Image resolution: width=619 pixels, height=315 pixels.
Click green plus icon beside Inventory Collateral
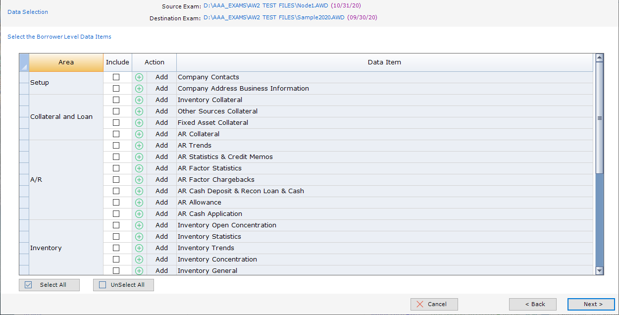(139, 100)
